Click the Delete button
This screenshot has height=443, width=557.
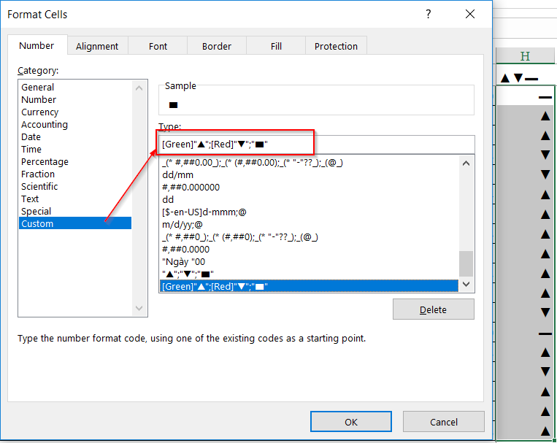(434, 309)
